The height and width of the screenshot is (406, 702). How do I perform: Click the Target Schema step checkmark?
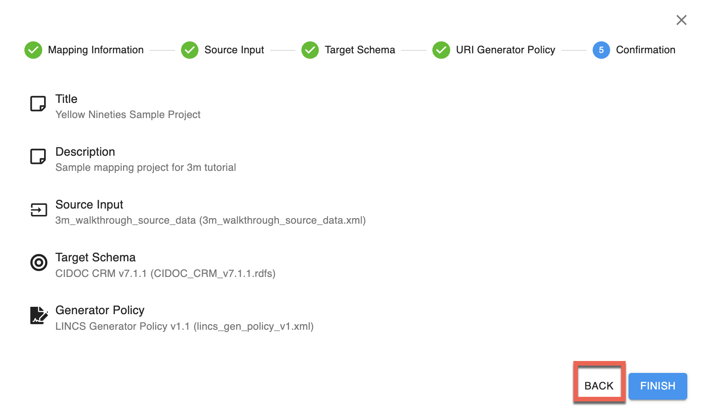[x=310, y=50]
